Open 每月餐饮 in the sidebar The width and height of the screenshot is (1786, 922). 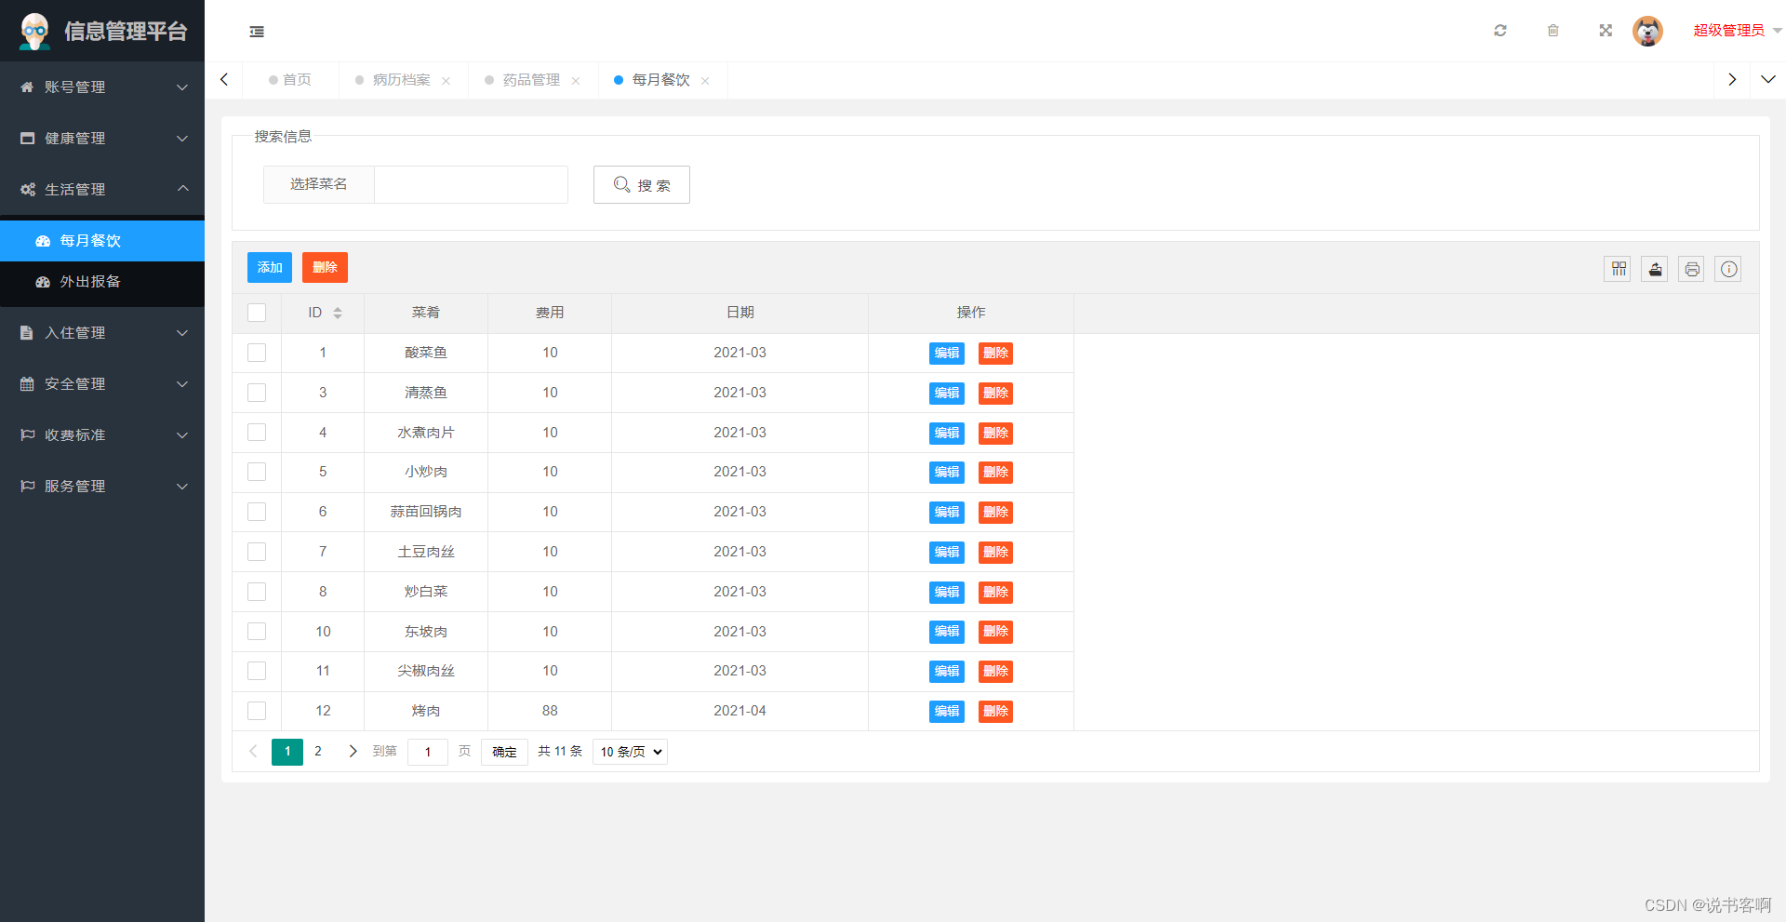click(102, 241)
